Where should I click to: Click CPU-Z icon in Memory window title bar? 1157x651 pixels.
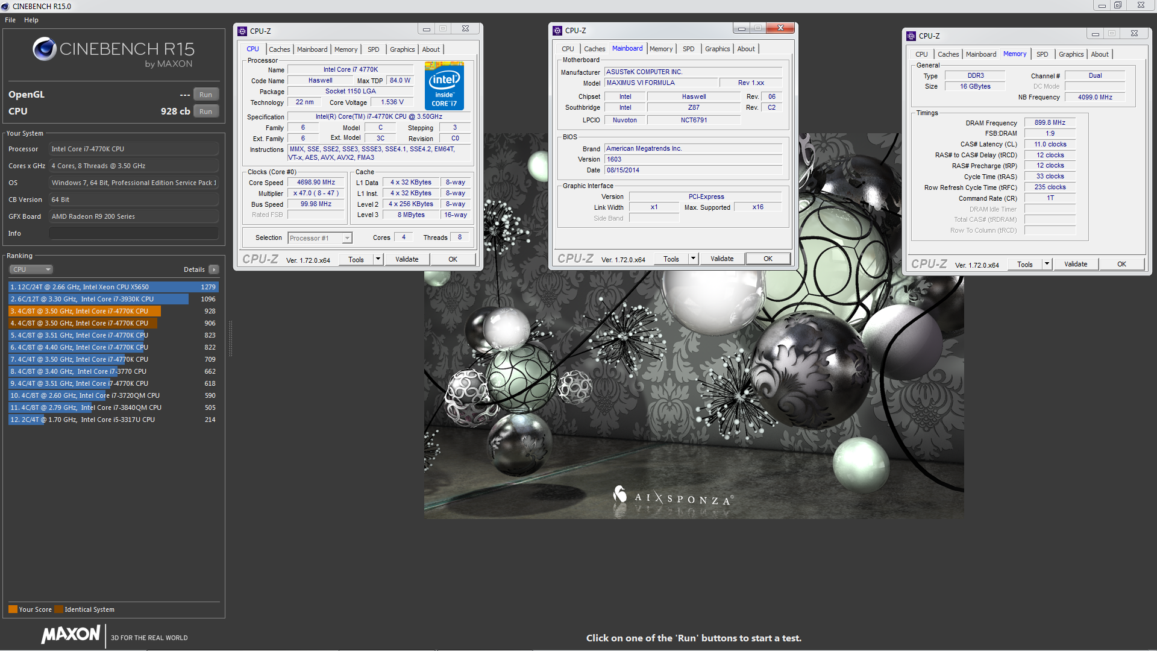coord(911,36)
